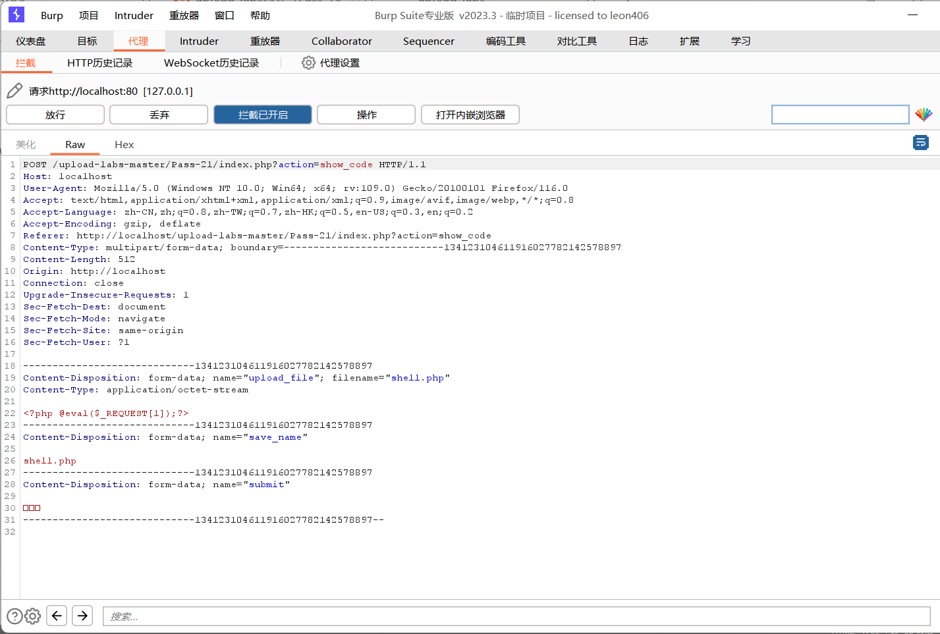The height and width of the screenshot is (634, 940).
Task: Switch to the 重放器 tool tab
Action: coord(265,41)
